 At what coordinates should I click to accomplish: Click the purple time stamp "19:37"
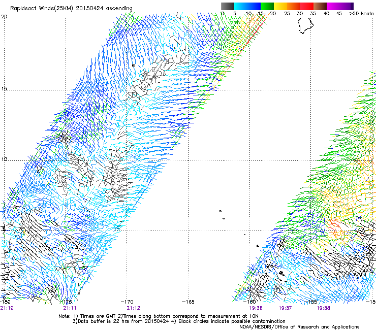(x=285, y=308)
